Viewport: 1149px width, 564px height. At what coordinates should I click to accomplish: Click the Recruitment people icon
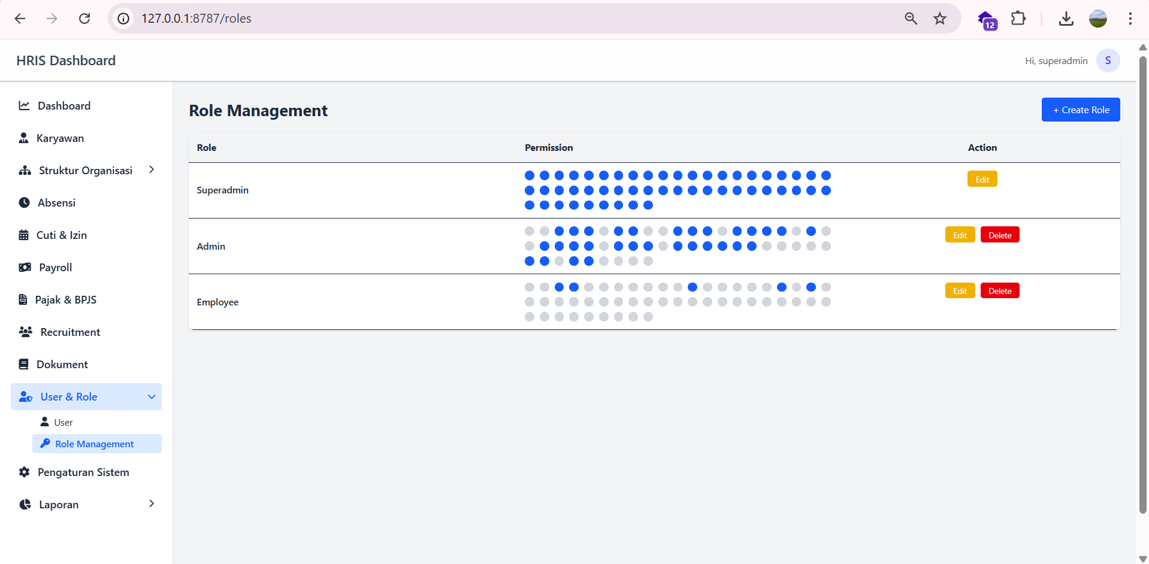click(25, 332)
